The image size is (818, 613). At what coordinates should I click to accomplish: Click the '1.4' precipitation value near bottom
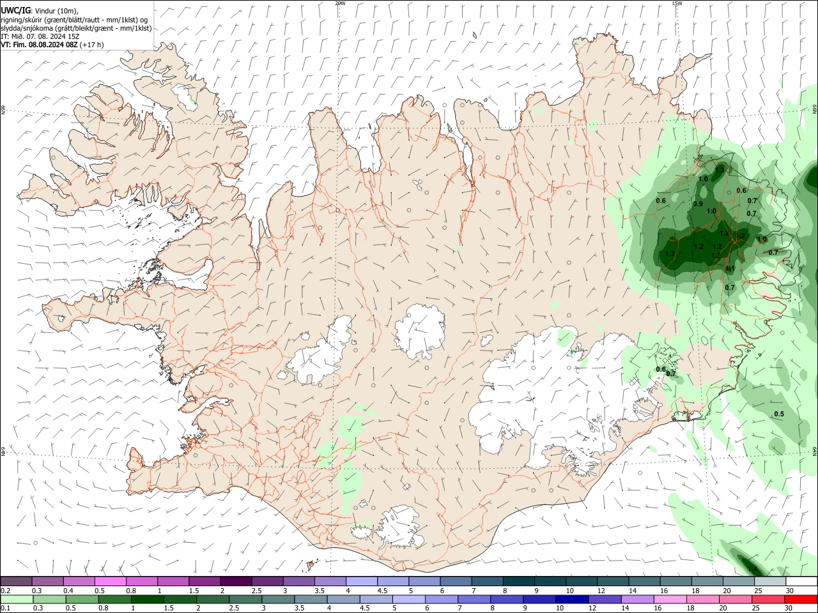coord(752,570)
